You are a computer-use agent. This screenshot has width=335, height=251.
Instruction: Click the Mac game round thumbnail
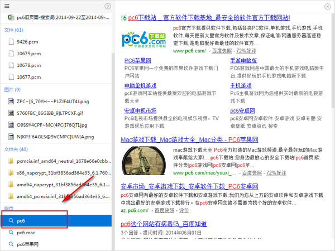[x=144, y=161]
